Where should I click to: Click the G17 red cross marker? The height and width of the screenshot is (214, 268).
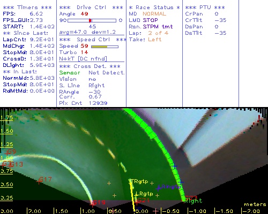pyautogui.click(x=39, y=182)
